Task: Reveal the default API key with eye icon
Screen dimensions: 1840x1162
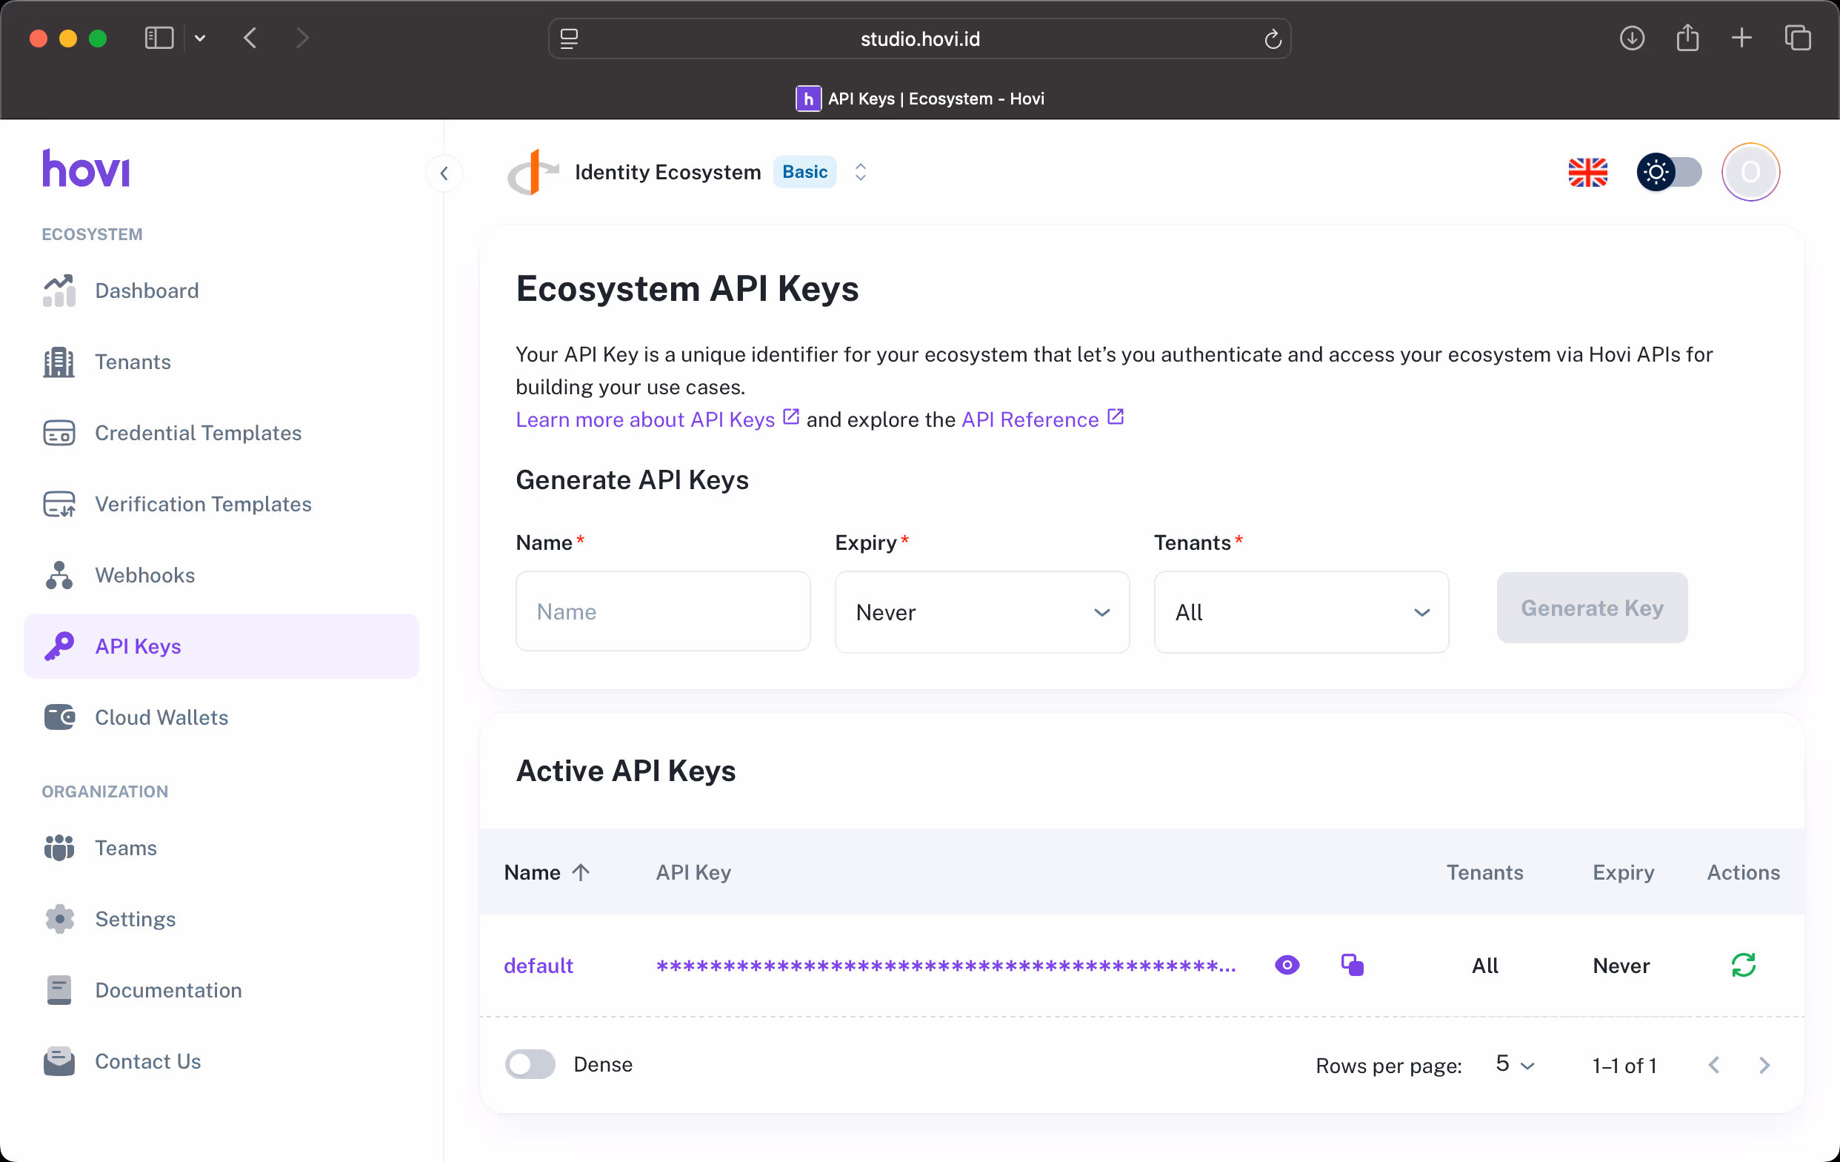Action: tap(1287, 966)
